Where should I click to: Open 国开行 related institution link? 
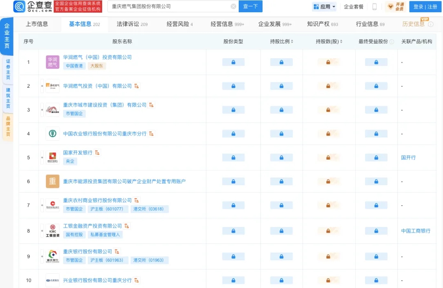point(408,157)
